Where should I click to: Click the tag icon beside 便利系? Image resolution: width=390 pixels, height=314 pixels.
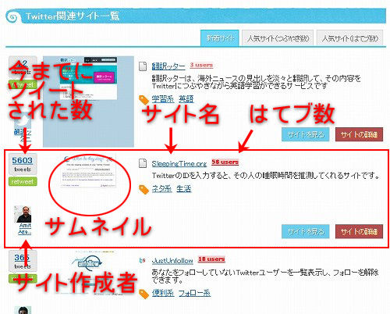144,294
